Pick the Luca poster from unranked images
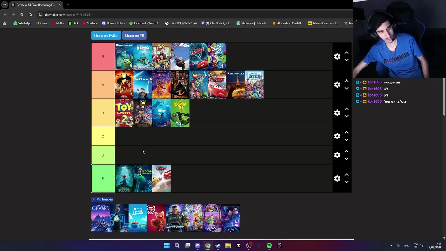Screen dimensions: 446x251 (x=138, y=218)
